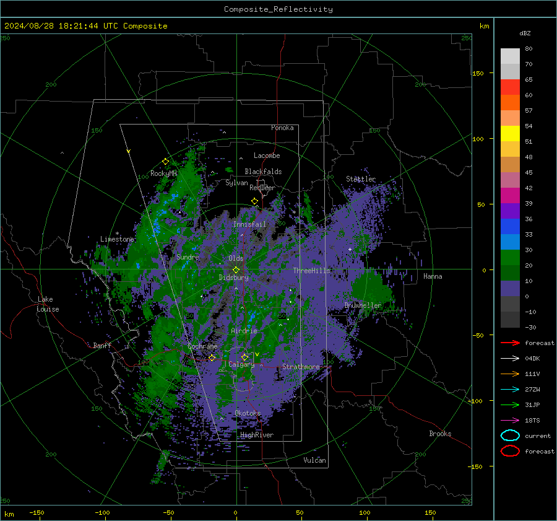Select the light blue swatch below 33 dBZ

[x=510, y=242]
